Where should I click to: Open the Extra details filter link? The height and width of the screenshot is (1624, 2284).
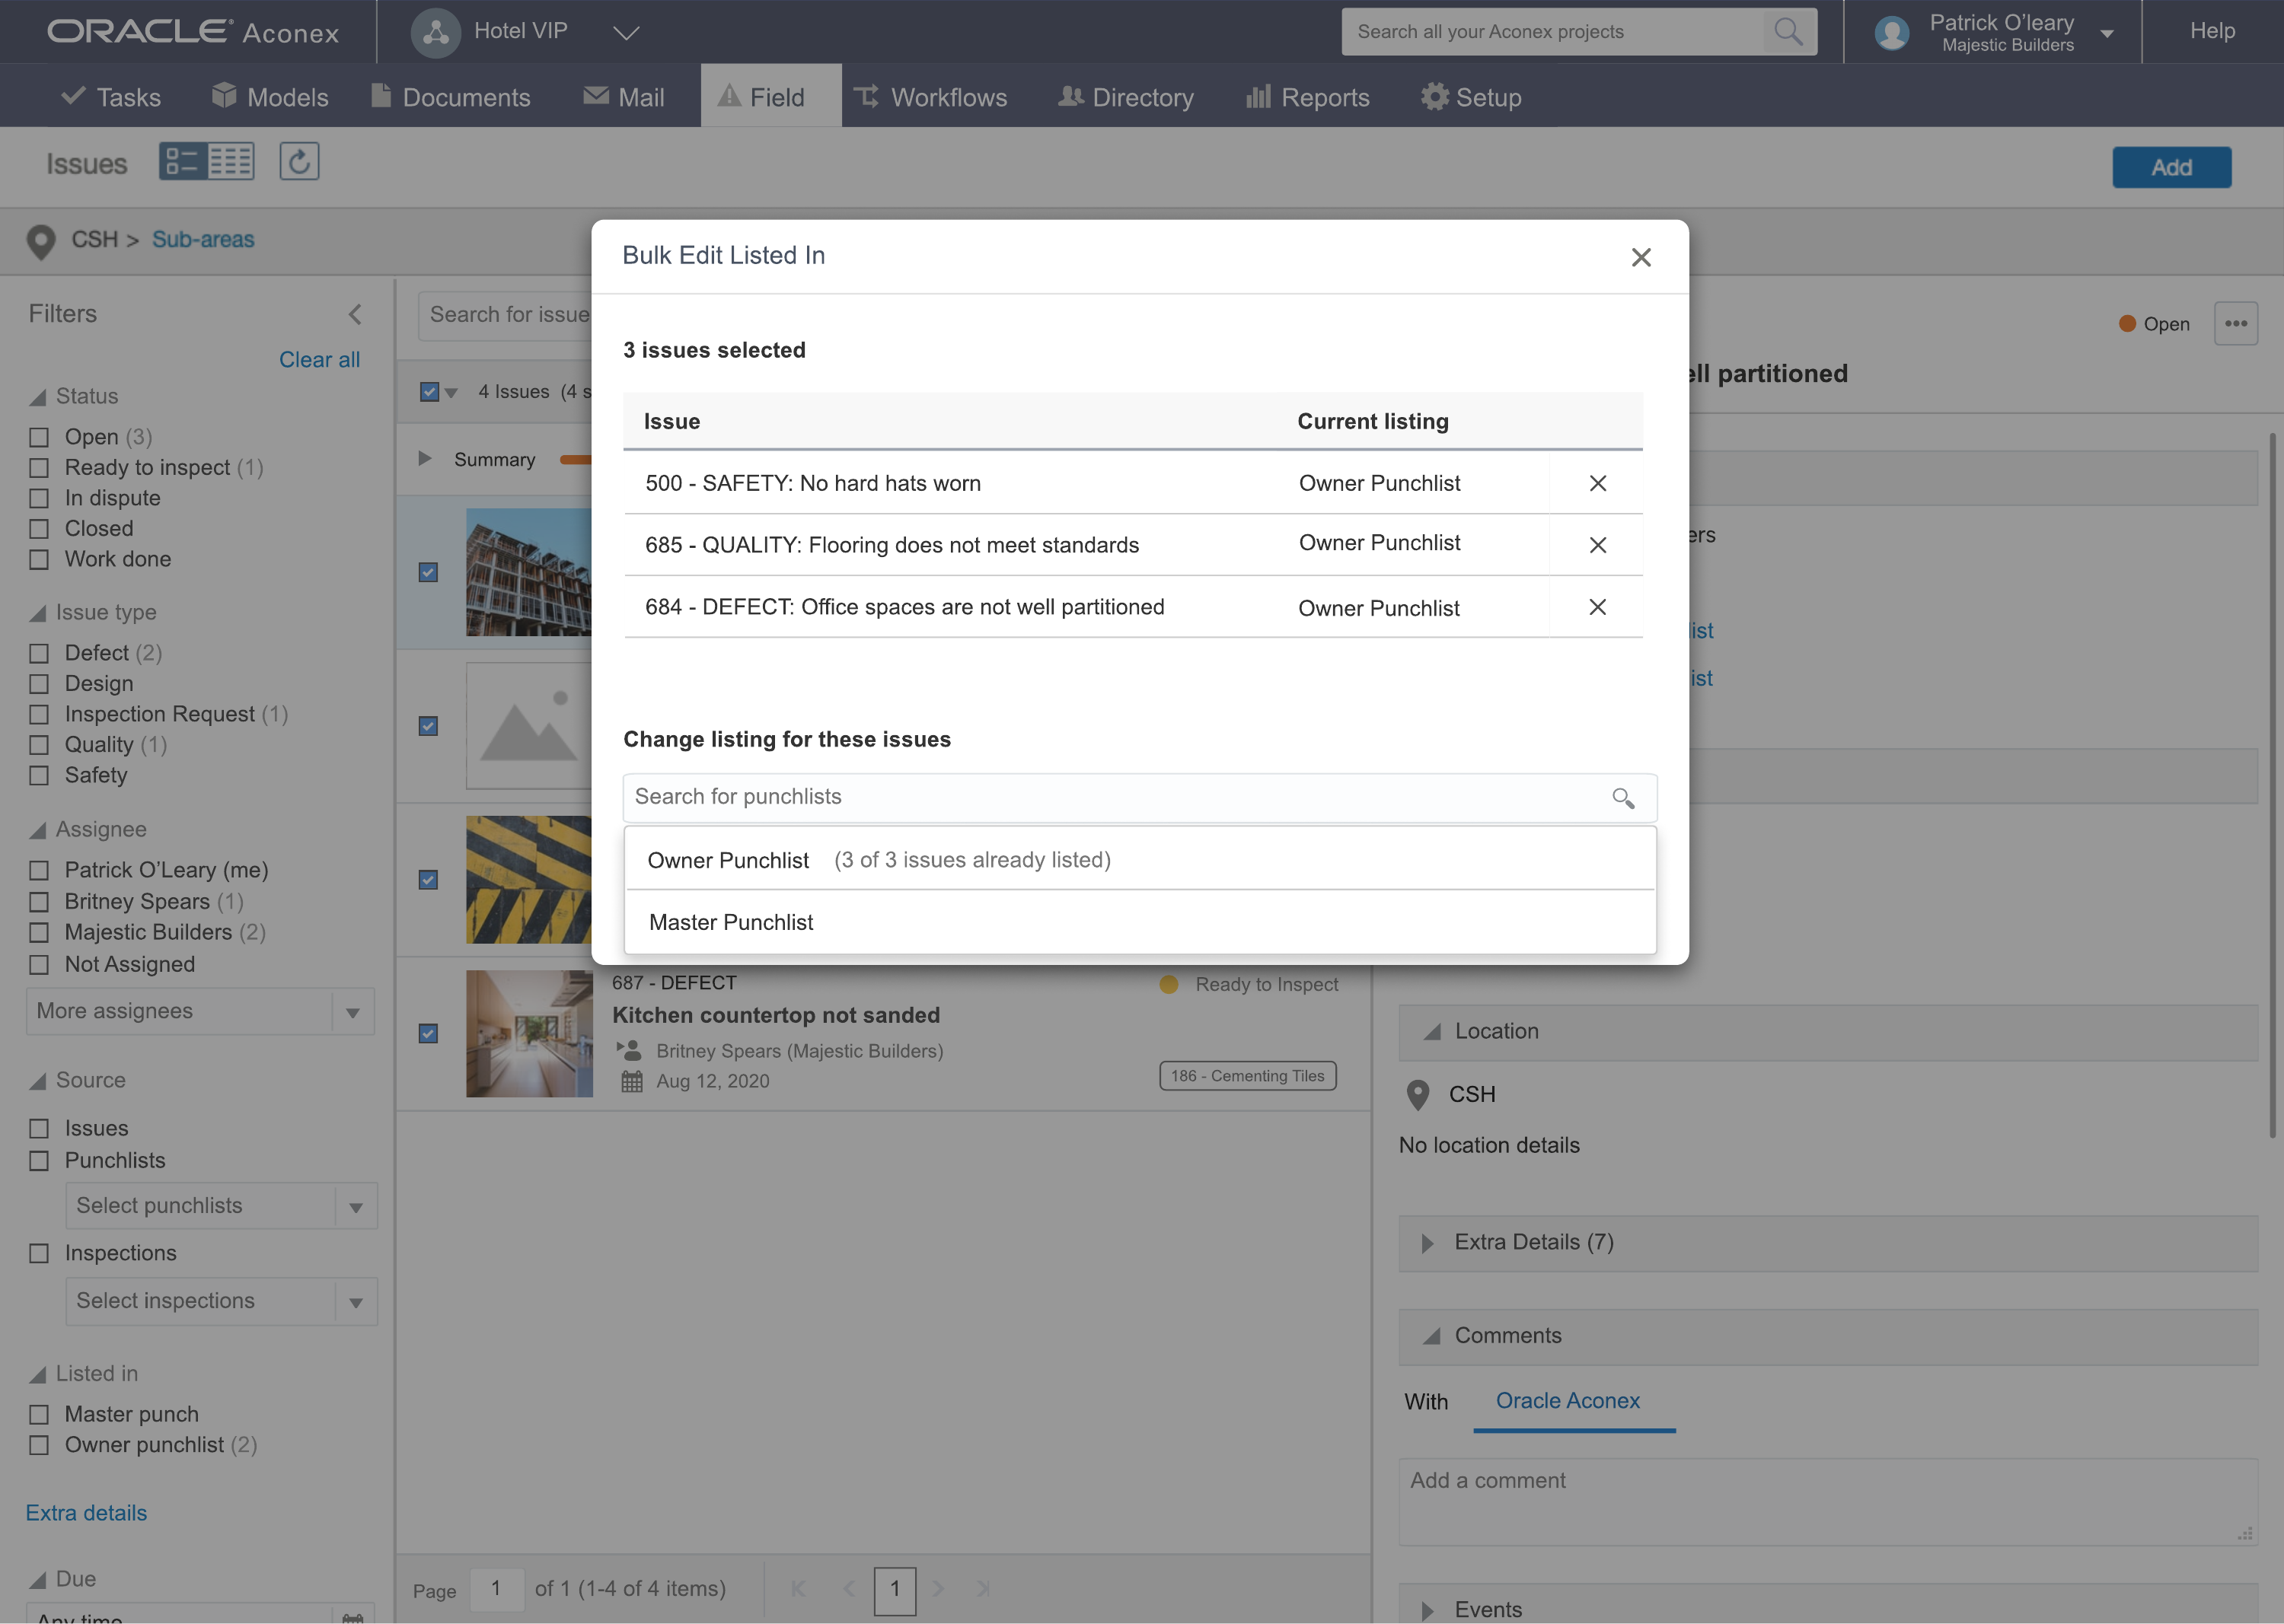pos(86,1513)
